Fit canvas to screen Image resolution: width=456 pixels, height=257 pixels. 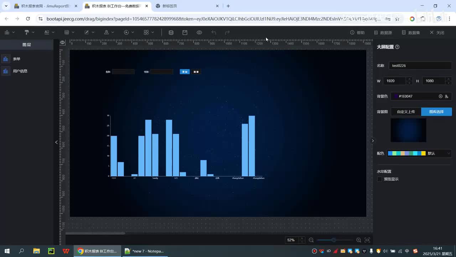point(368,240)
